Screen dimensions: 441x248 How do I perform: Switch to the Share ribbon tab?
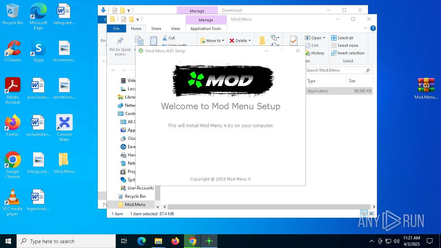[156, 29]
